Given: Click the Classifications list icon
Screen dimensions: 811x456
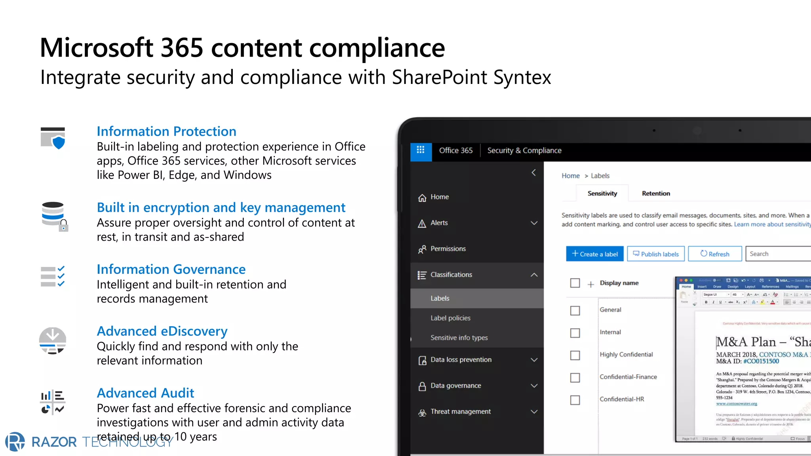Looking at the screenshot, I should tap(422, 275).
